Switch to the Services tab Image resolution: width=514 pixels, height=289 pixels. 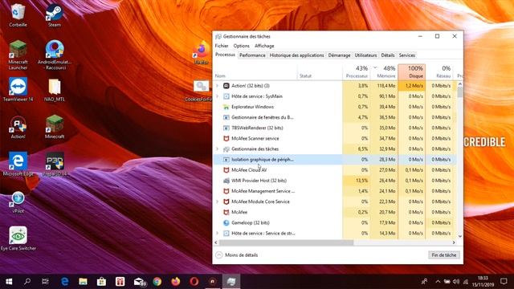407,55
